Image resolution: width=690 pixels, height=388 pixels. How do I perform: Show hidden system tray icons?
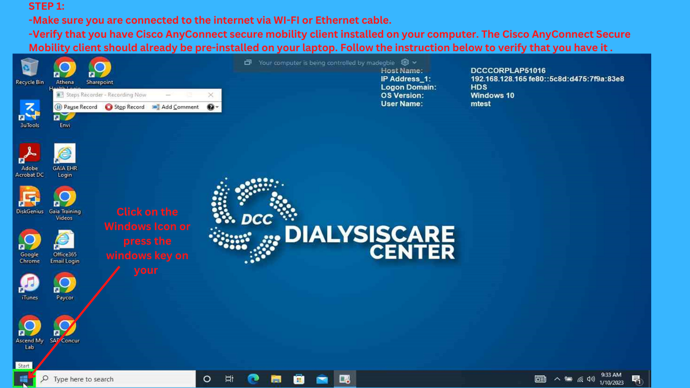pyautogui.click(x=557, y=379)
